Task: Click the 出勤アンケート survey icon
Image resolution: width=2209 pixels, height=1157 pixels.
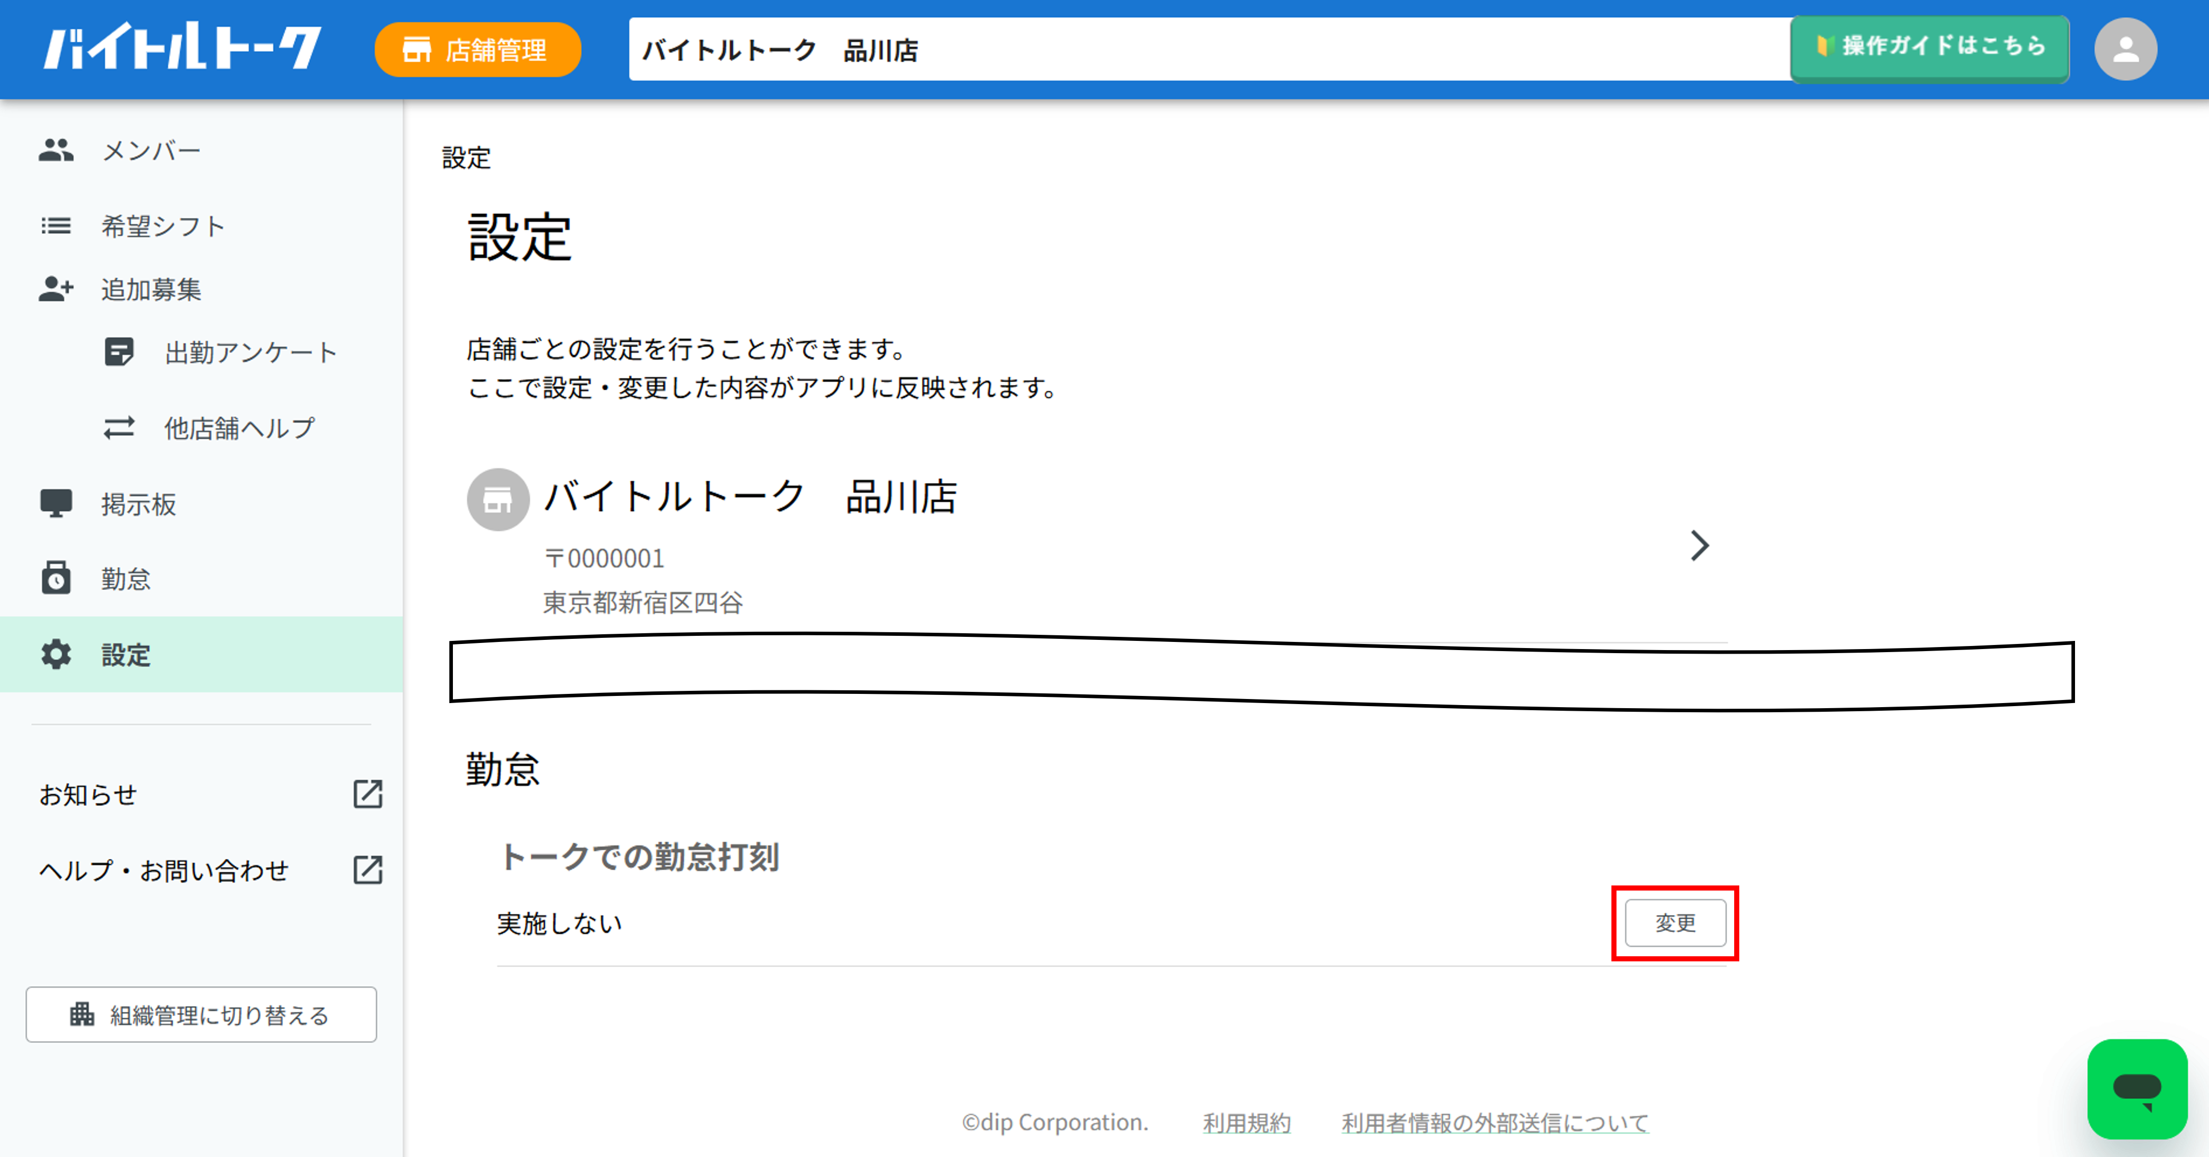Action: [x=118, y=353]
